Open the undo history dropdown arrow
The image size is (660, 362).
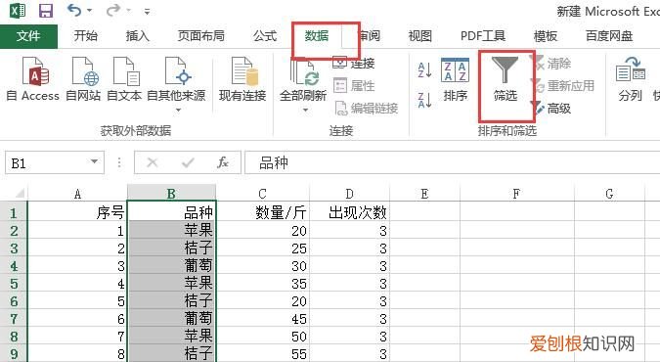(x=89, y=11)
